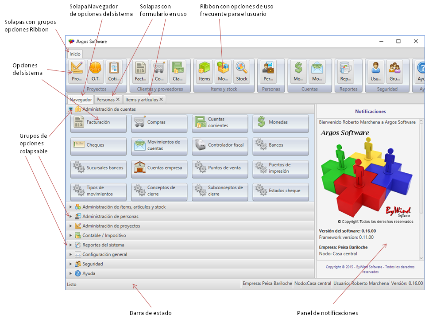425x319 pixels.
Task: Open Compras option in navigator
Action: point(159,124)
